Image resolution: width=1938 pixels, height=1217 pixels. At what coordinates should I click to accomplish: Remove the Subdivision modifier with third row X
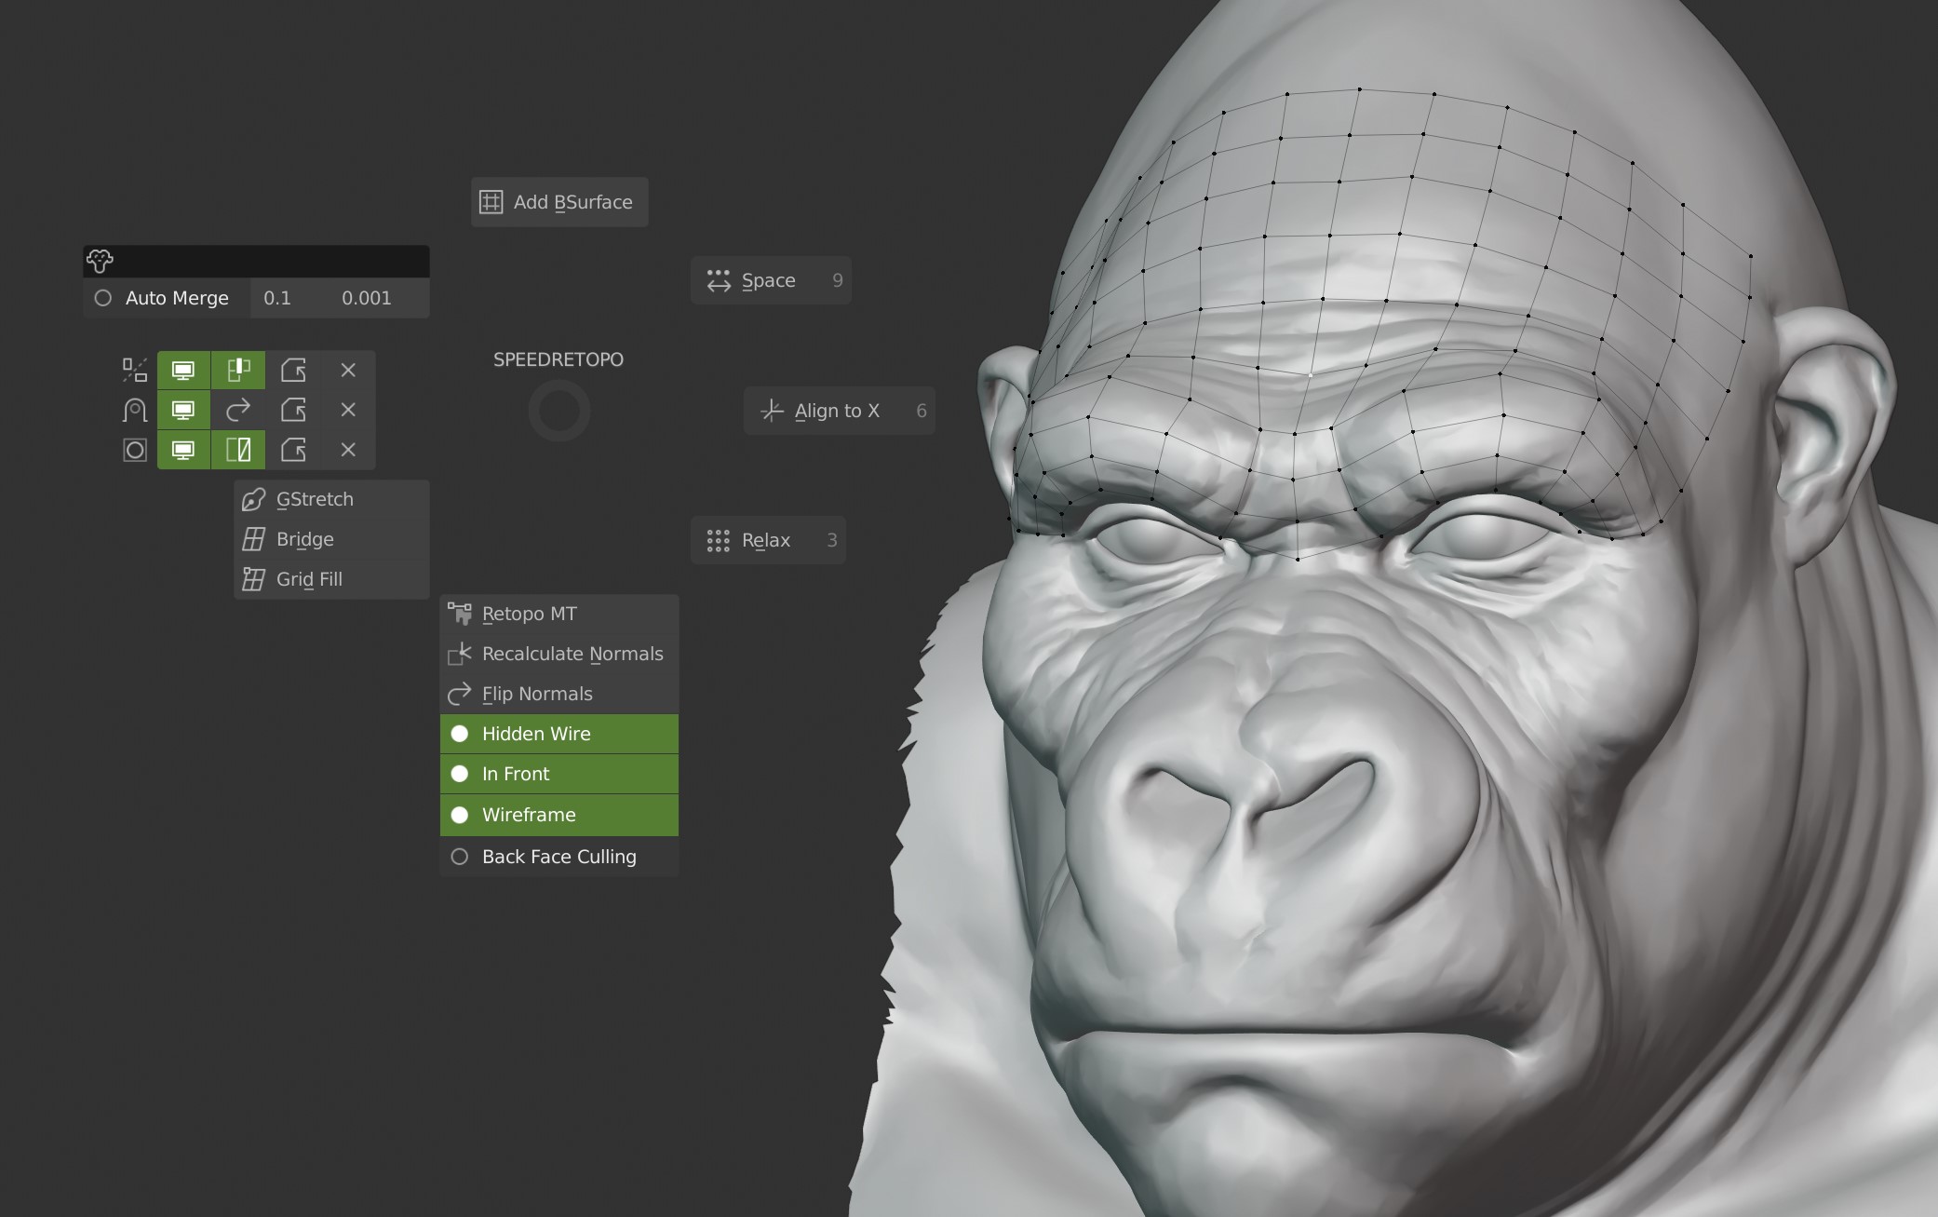(x=348, y=451)
